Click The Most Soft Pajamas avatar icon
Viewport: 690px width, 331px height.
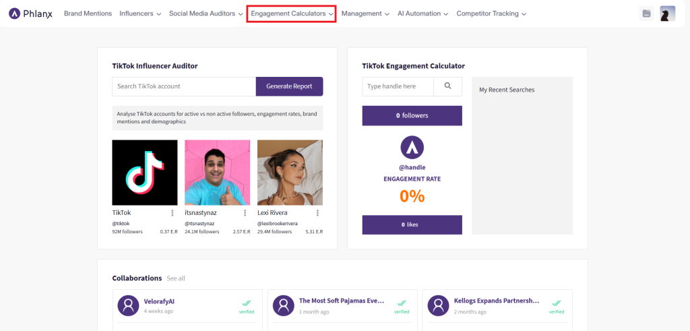point(284,305)
